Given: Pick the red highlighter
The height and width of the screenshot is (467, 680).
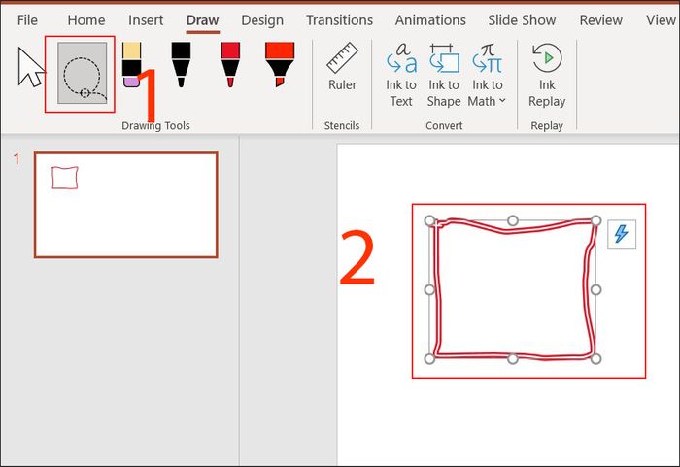Looking at the screenshot, I should click(x=280, y=65).
